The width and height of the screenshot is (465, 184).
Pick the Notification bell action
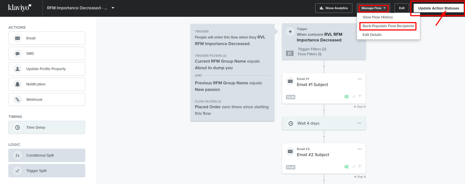coord(46,84)
